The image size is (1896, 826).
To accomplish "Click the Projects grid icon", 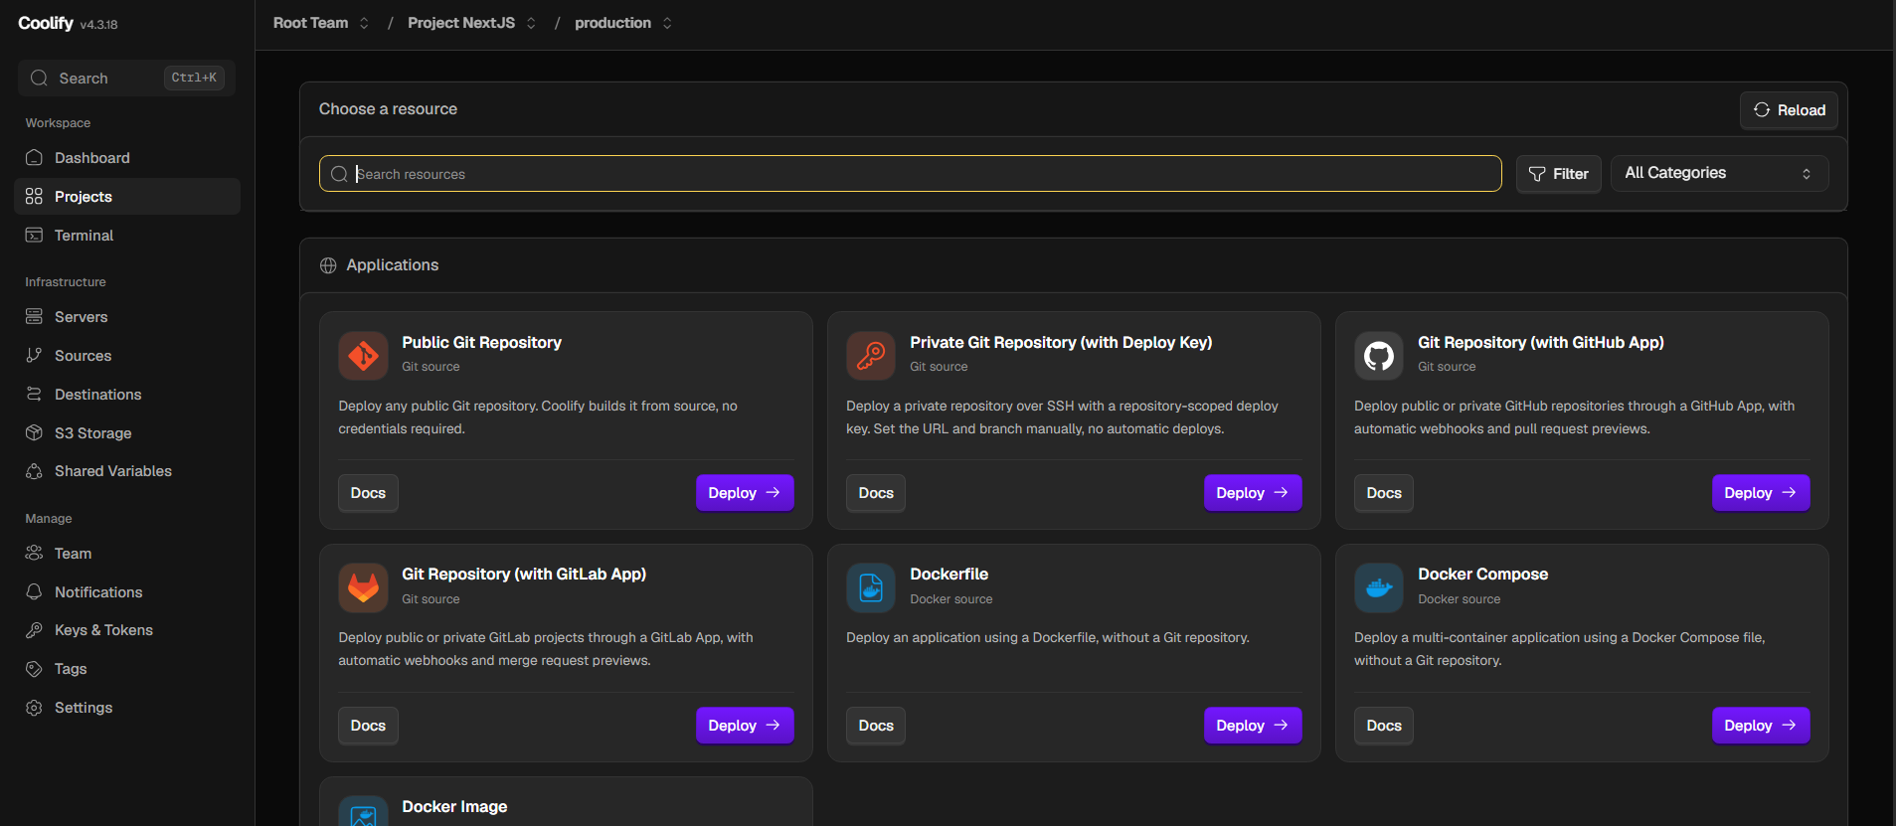I will pos(34,197).
